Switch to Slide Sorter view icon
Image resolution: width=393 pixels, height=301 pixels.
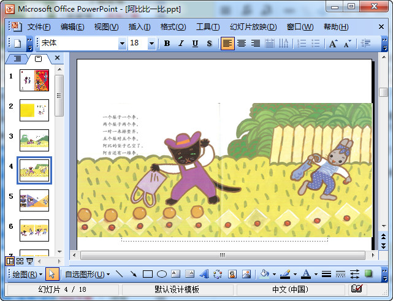[x=20, y=261]
